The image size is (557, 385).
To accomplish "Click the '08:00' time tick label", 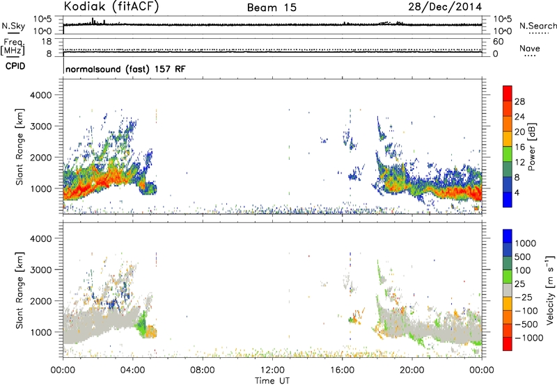I will point(203,370).
